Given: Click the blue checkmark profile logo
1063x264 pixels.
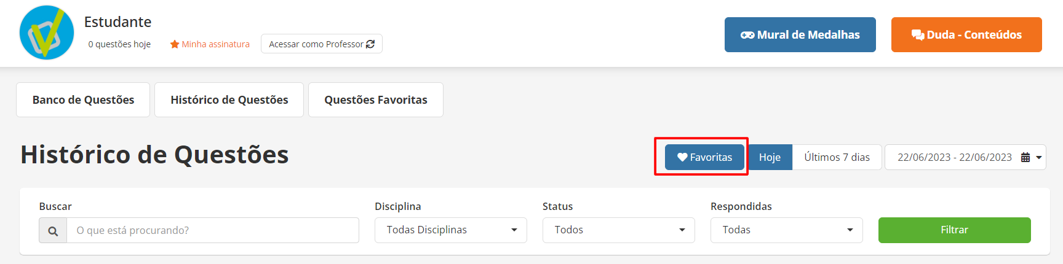Looking at the screenshot, I should point(47,33).
